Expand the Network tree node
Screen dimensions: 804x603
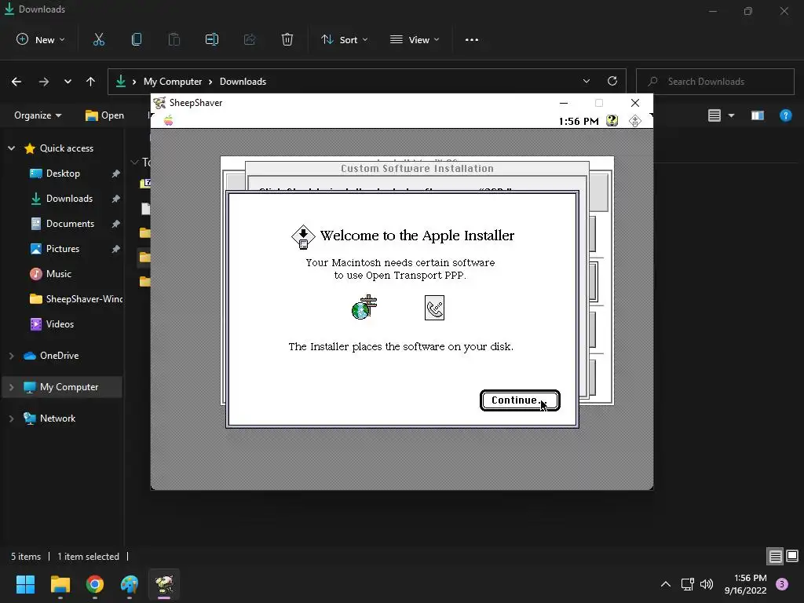[11, 418]
